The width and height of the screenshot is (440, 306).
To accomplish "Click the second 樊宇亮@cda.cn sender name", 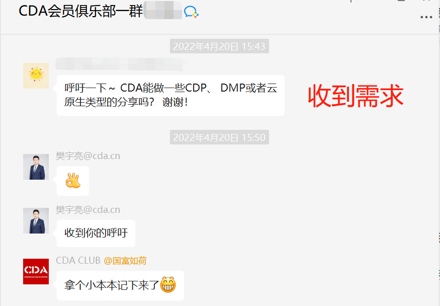I will [88, 210].
